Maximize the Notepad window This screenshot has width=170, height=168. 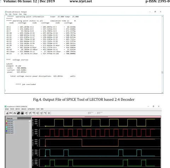155,12
